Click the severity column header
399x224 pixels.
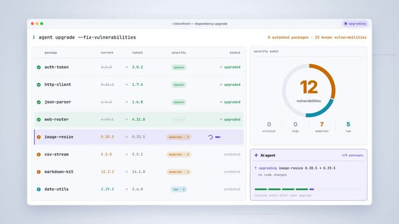179,53
